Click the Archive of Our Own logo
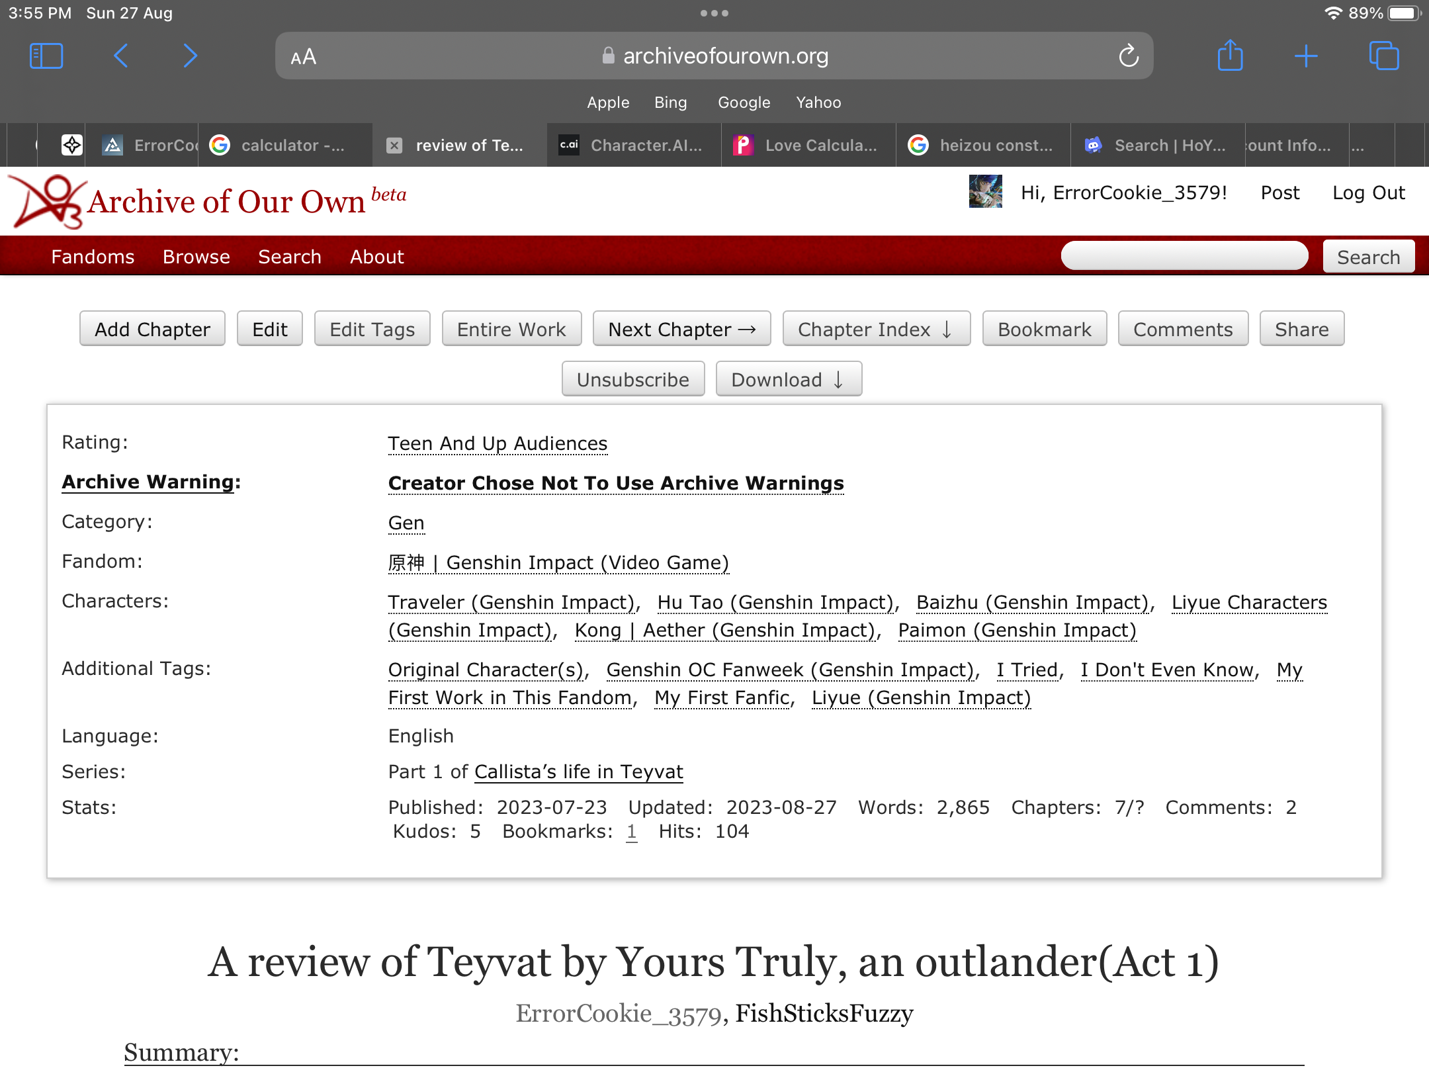Viewport: 1429px width, 1072px height. point(46,202)
